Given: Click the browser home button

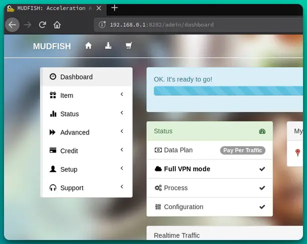Looking at the screenshot, I should [x=57, y=25].
